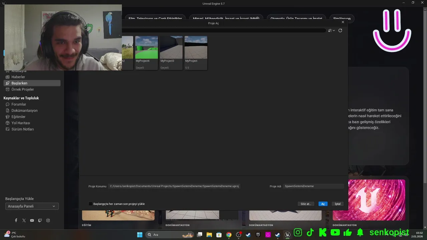Select the MyProject thumbnail with version 5.5
This screenshot has width=427, height=240.
pos(196,47)
